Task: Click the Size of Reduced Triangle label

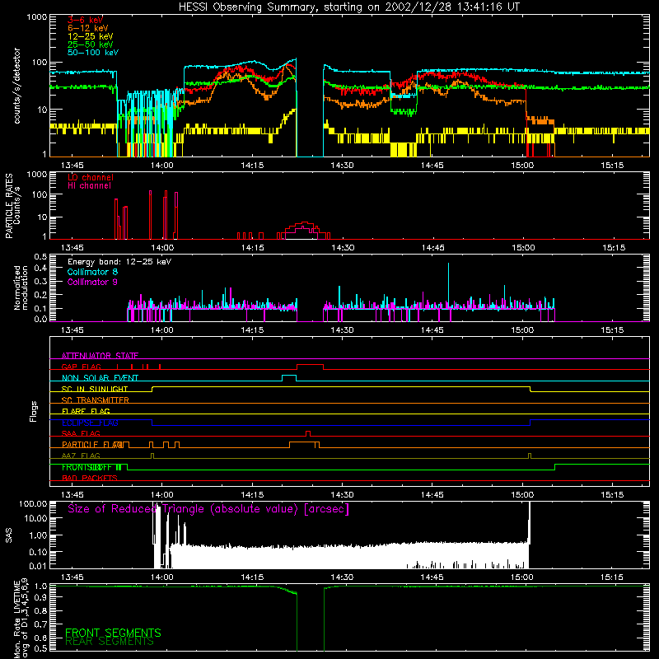Action: coord(208,509)
